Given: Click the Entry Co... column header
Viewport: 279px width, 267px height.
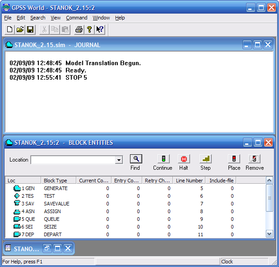Looking at the screenshot, I should (127, 180).
